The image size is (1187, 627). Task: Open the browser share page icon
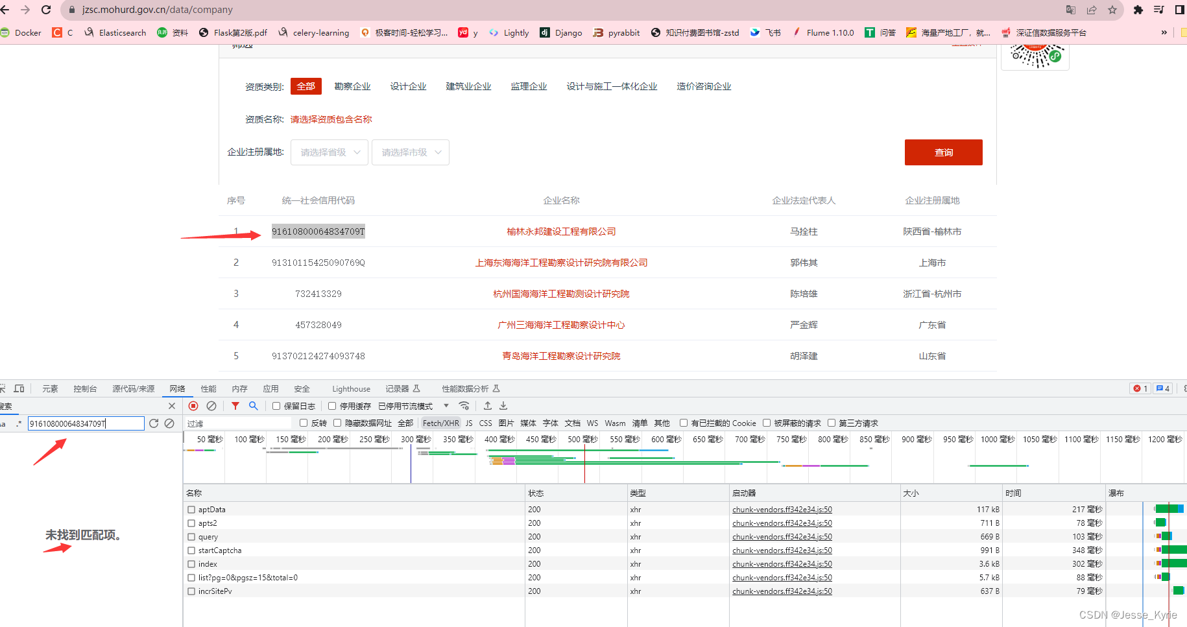coord(1092,10)
